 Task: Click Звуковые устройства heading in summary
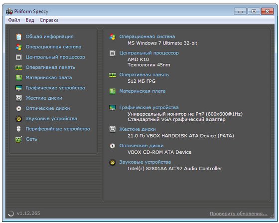tap(145, 162)
